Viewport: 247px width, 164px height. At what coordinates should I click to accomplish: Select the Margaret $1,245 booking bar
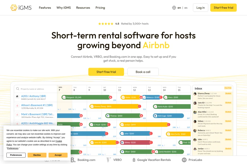[87, 97]
